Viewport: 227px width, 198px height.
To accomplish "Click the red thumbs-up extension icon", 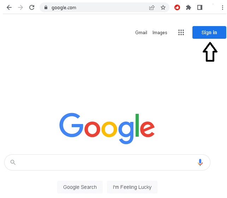I will click(x=177, y=7).
